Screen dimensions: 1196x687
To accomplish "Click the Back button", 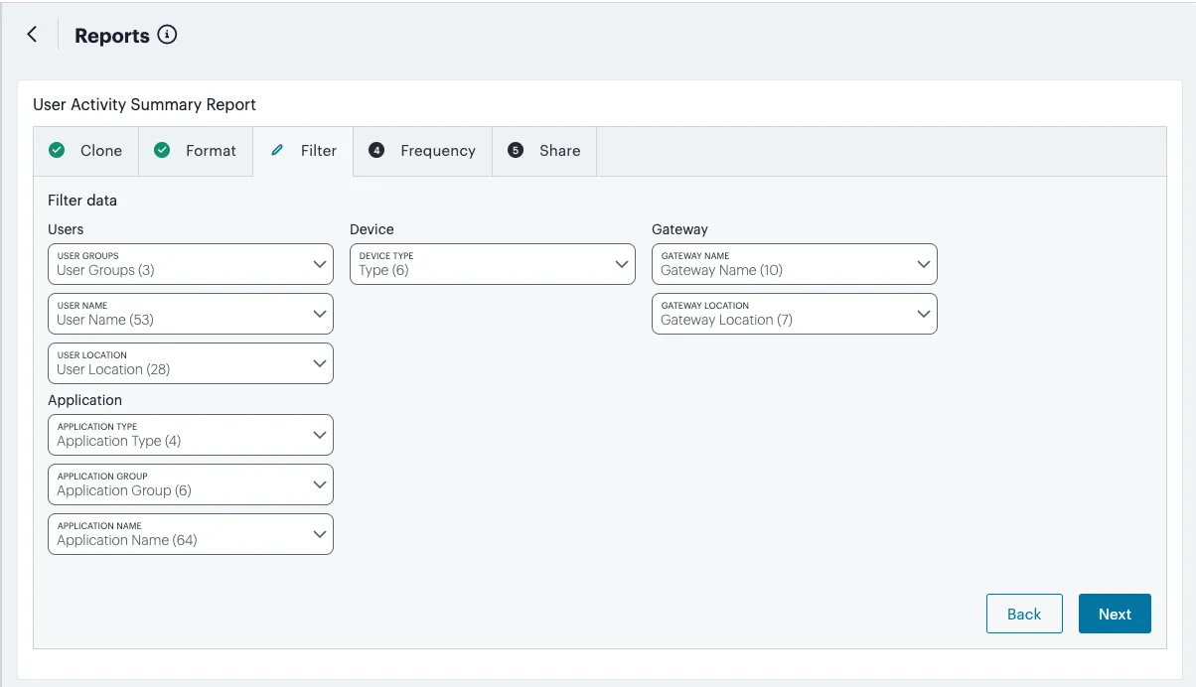I will (x=1024, y=614).
